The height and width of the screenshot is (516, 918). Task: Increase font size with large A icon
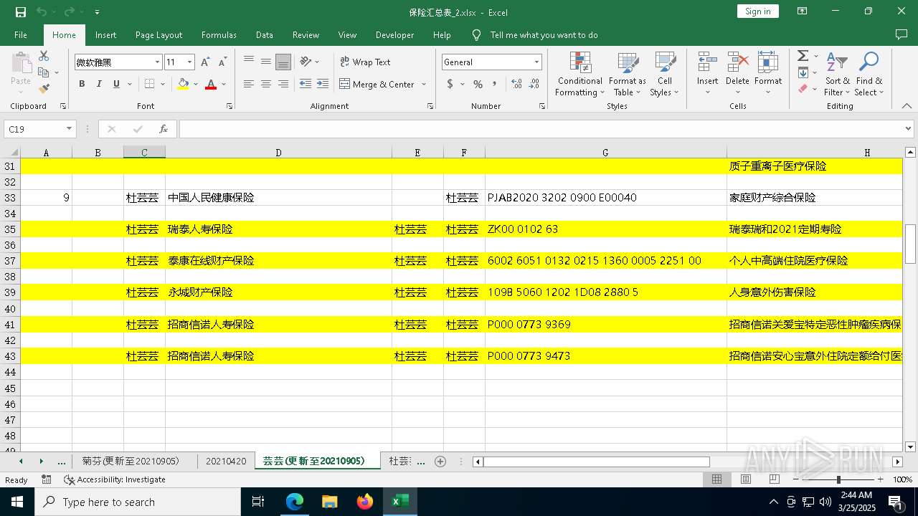coord(206,62)
